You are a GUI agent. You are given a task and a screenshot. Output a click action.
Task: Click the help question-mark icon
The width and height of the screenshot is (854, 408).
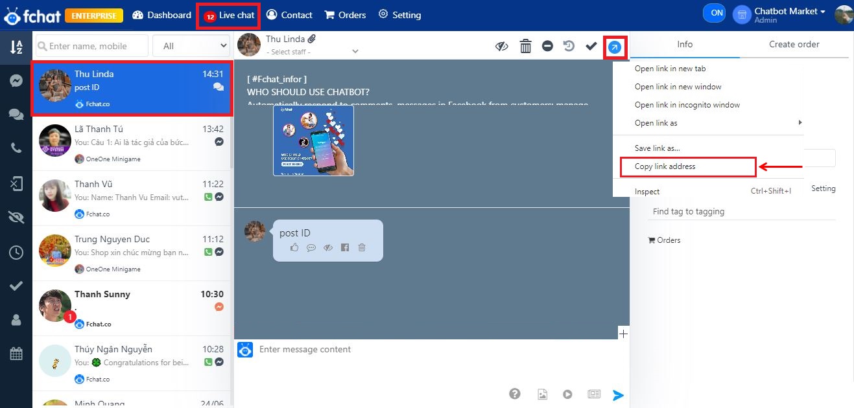[515, 394]
